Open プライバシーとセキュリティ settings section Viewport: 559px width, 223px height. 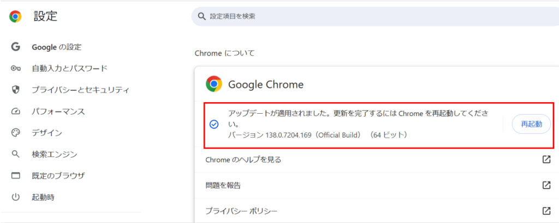coord(80,90)
